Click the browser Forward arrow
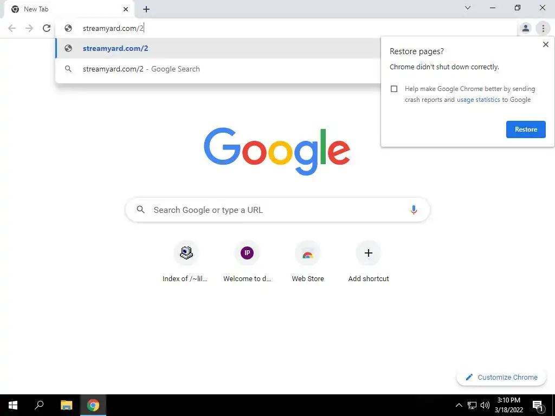555x416 pixels. coord(29,28)
